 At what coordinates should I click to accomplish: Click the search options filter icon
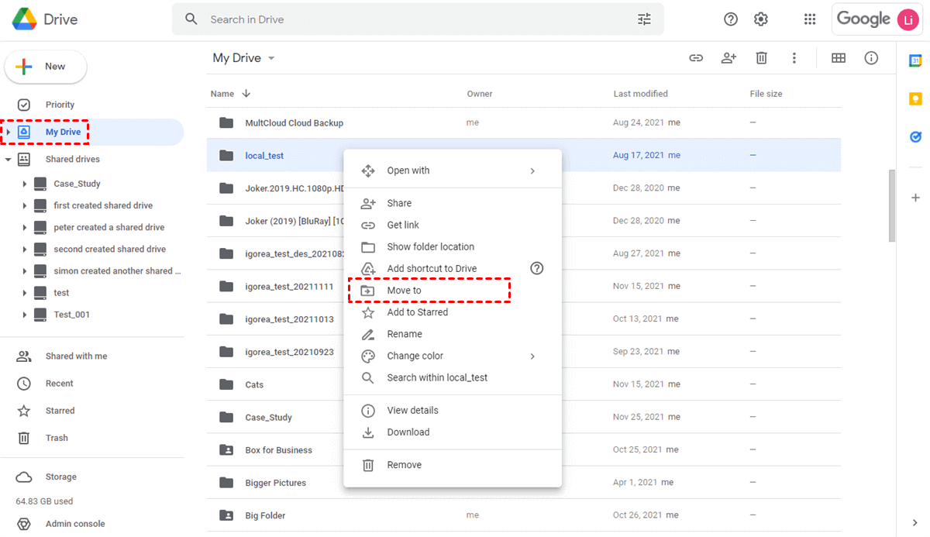pos(644,19)
